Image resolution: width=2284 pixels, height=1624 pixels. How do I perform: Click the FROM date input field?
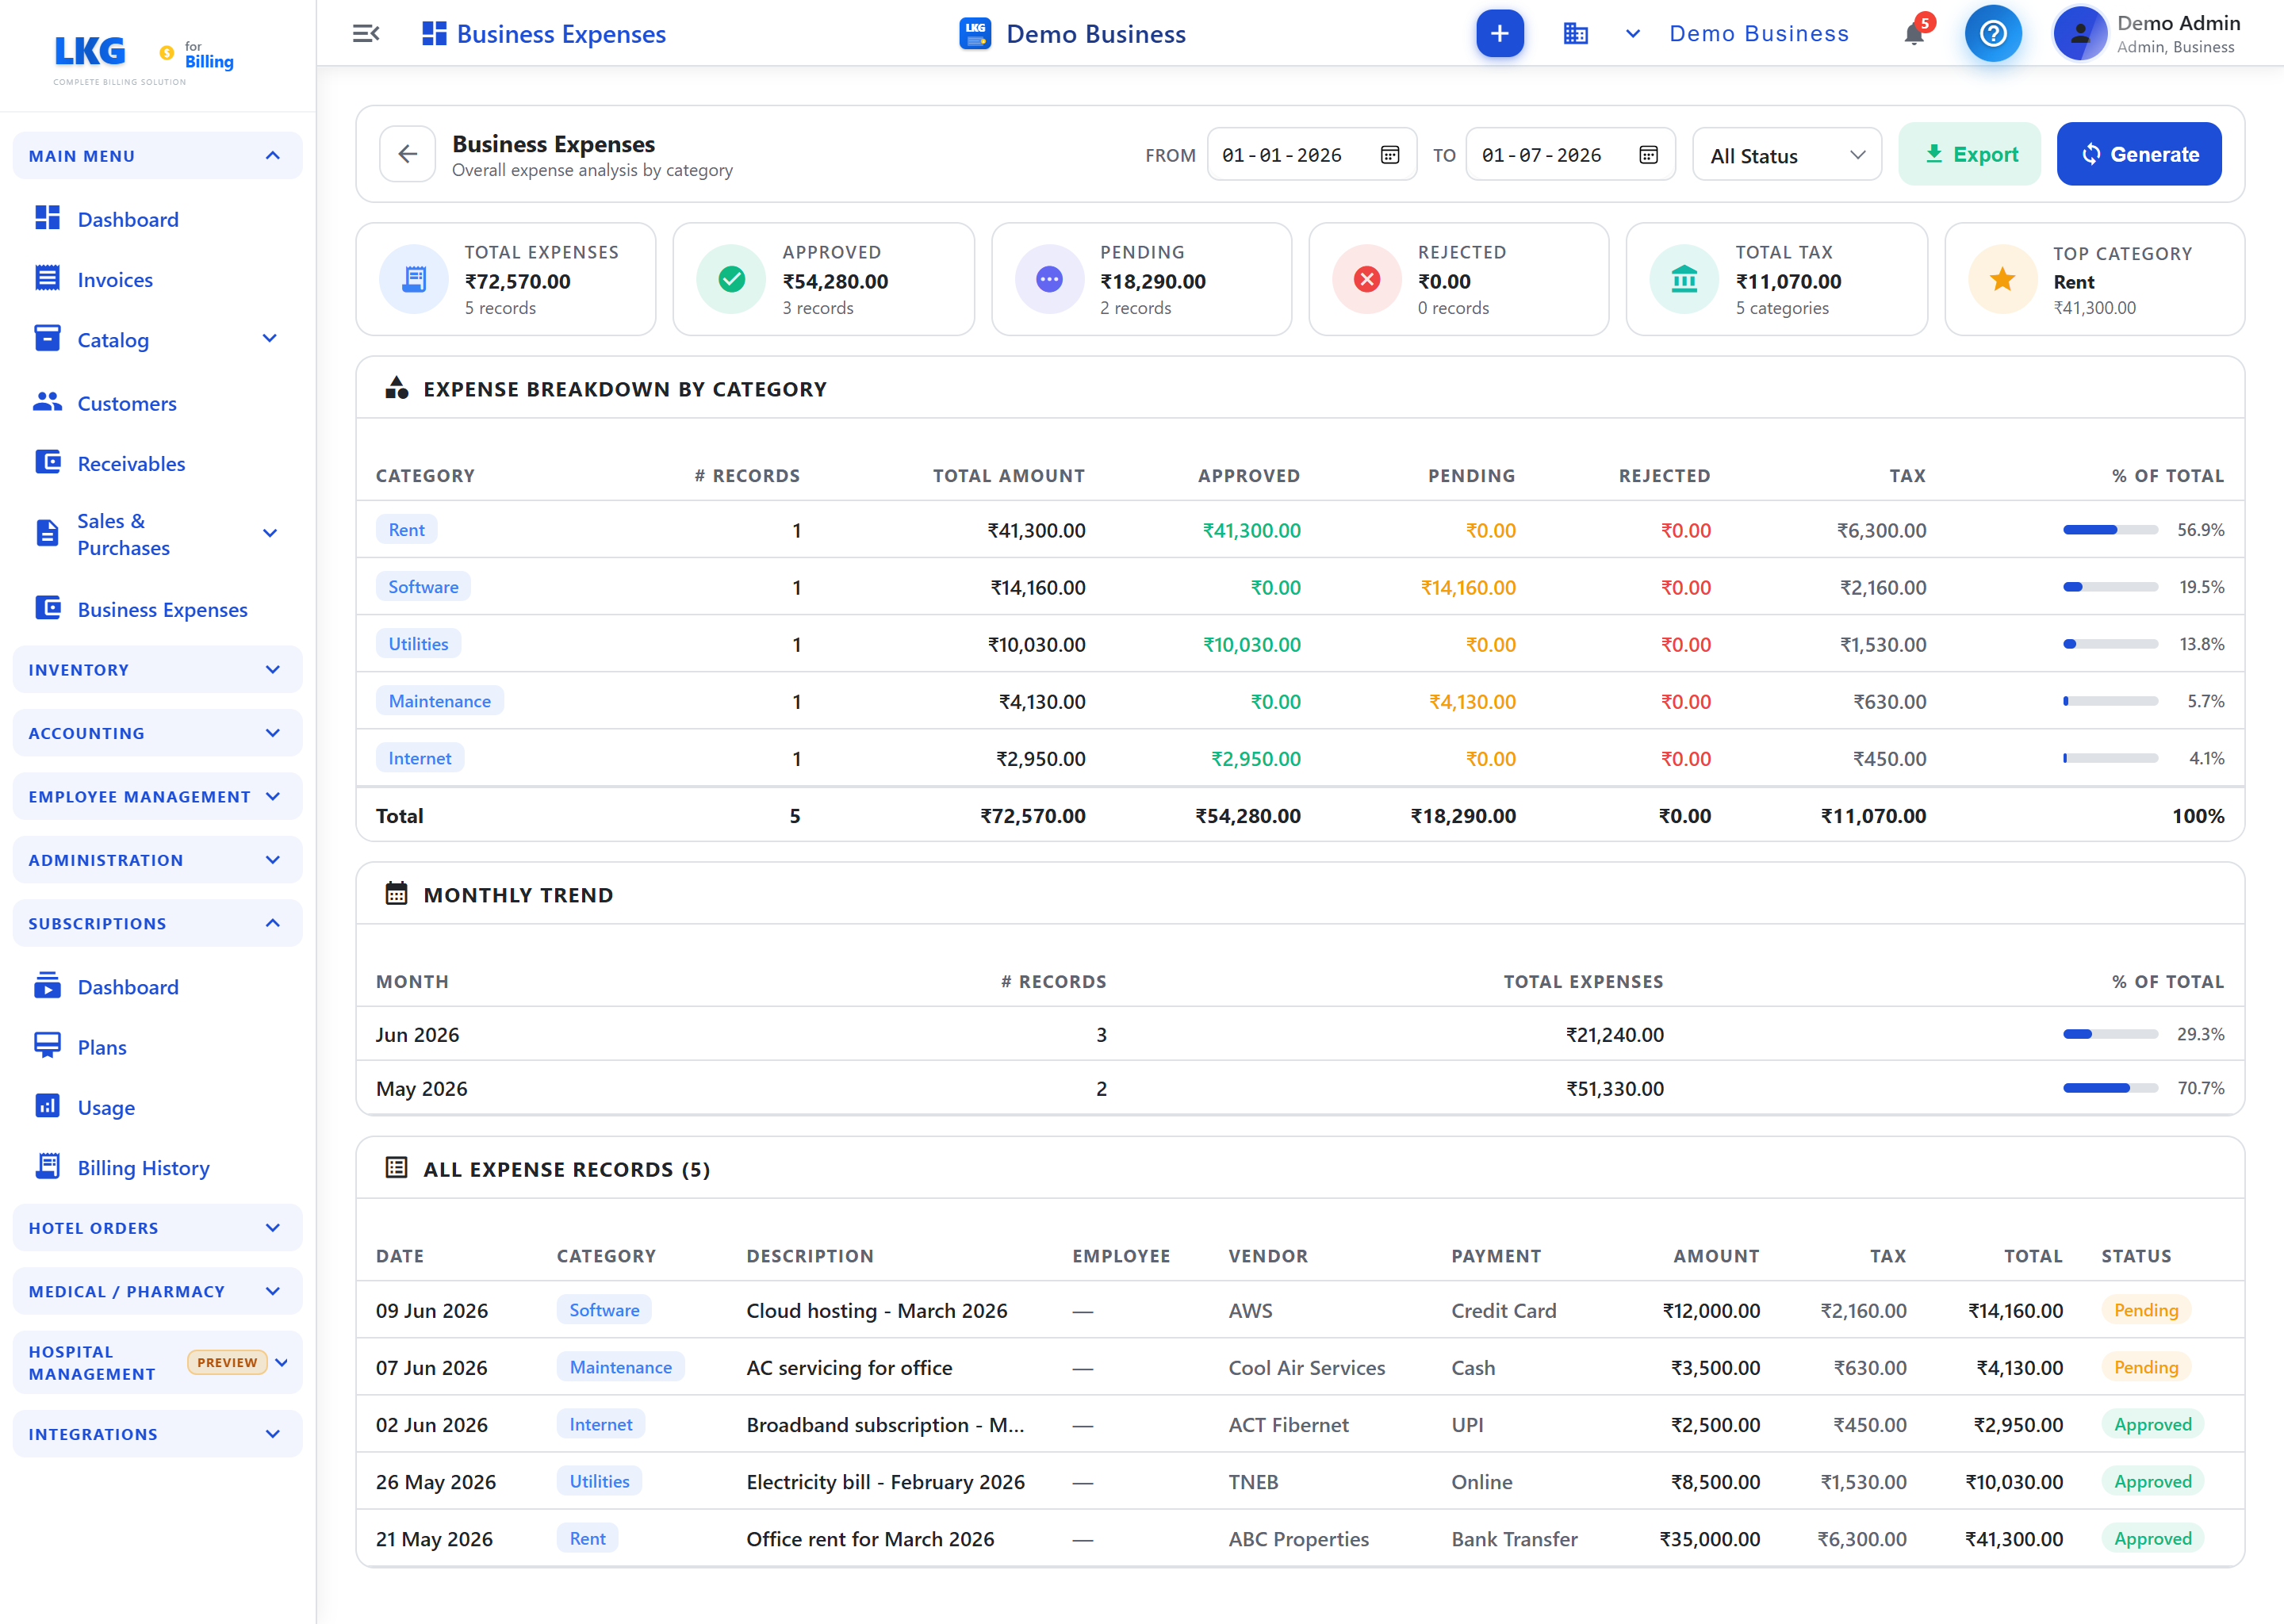(x=1311, y=155)
